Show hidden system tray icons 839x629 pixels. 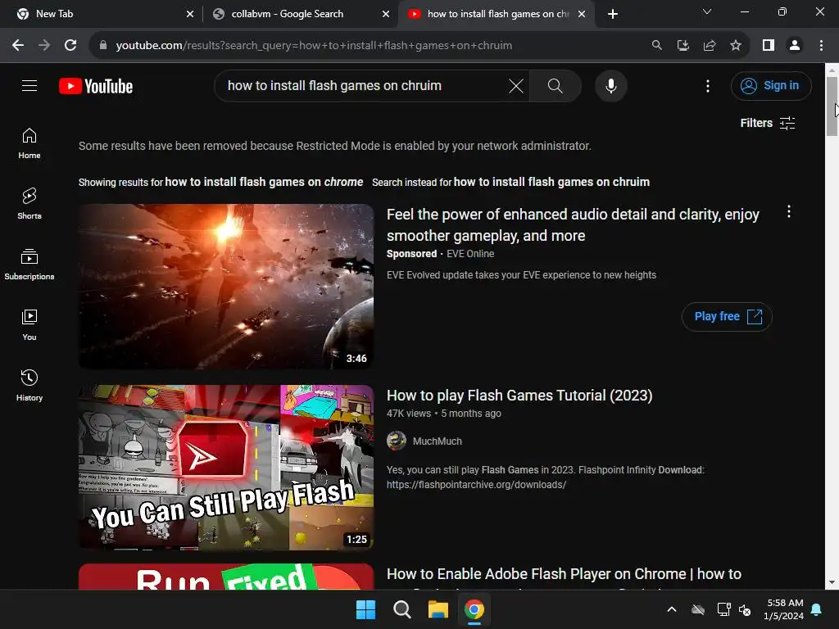coord(672,609)
